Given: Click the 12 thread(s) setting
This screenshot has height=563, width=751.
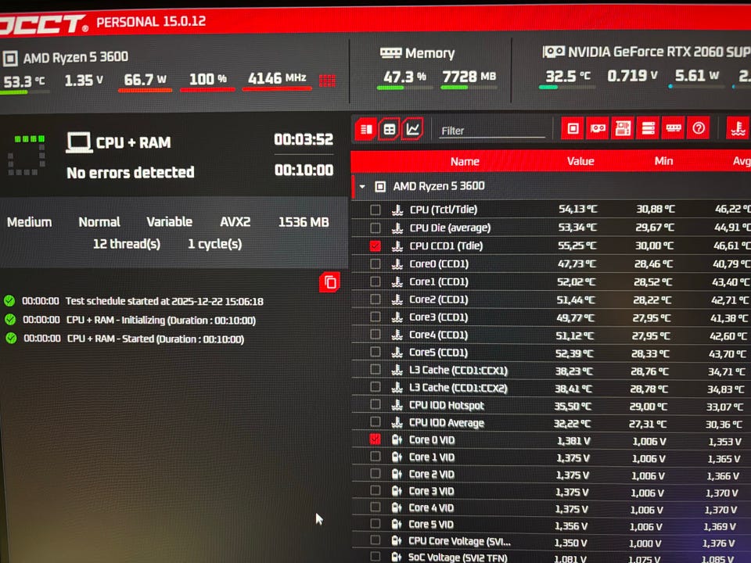Looking at the screenshot, I should click(127, 244).
